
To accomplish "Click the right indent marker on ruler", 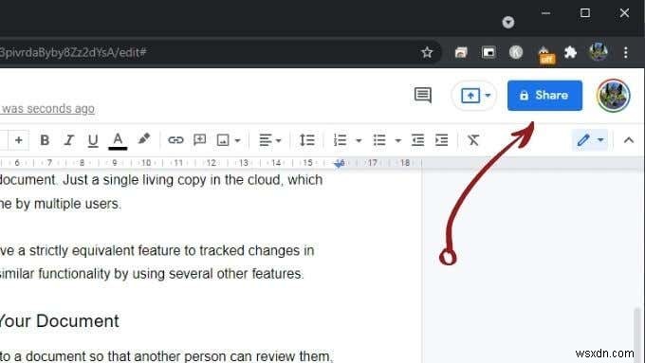I will [339, 164].
